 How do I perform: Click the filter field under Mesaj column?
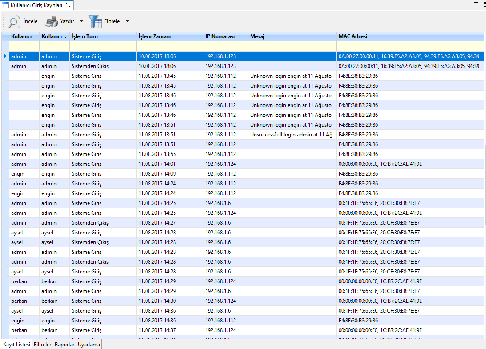click(x=292, y=46)
